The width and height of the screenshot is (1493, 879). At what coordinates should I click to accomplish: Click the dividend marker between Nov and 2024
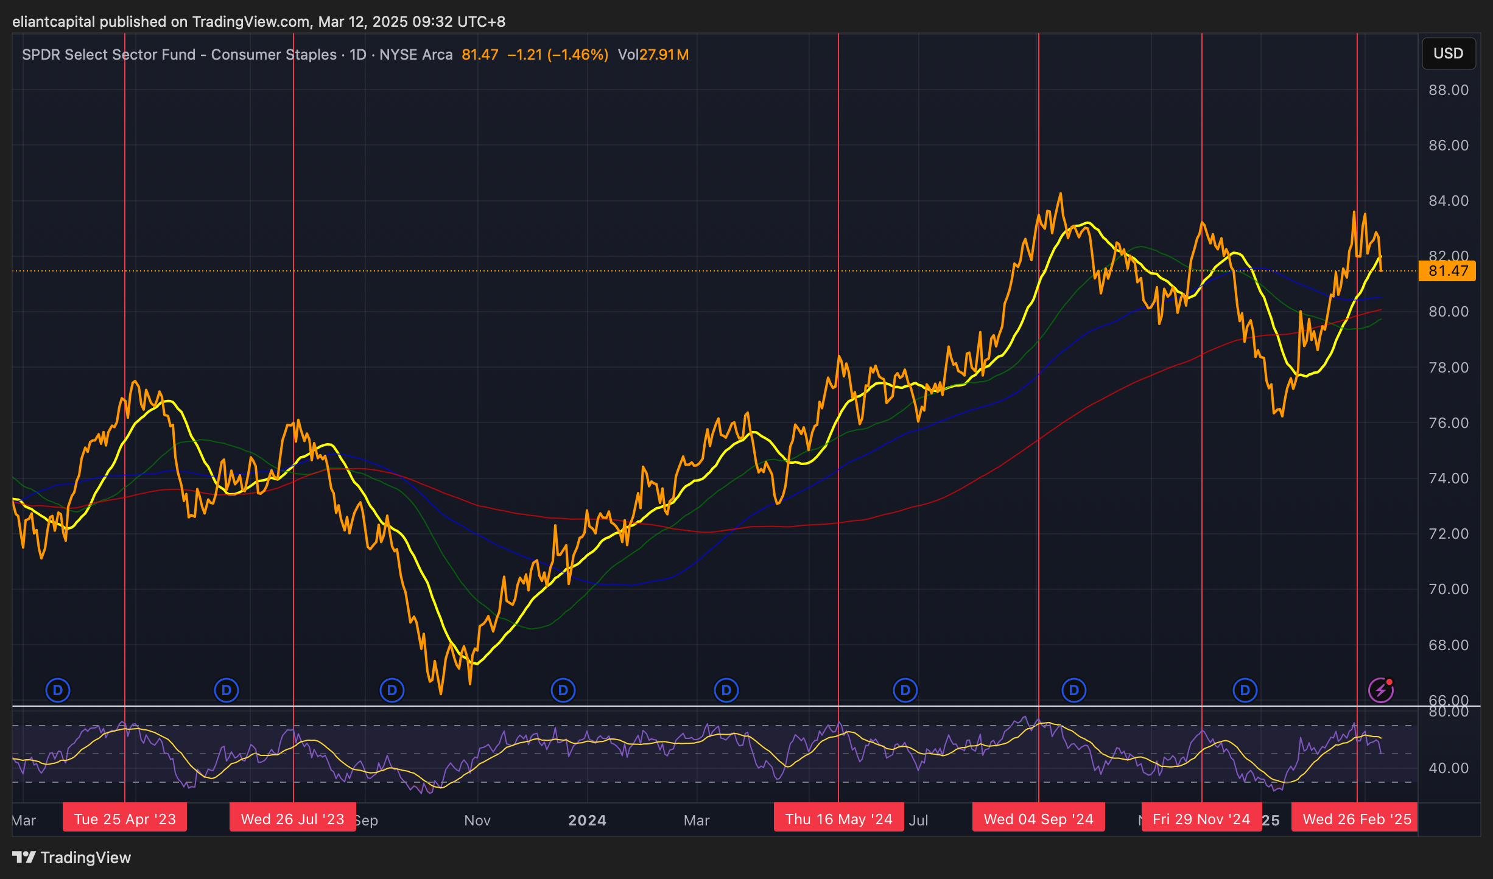(563, 690)
